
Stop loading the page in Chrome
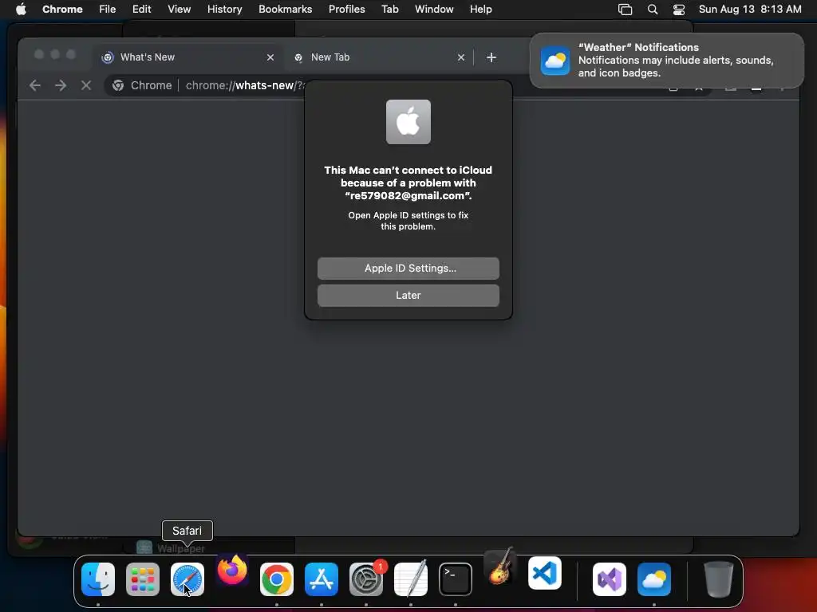pos(86,85)
